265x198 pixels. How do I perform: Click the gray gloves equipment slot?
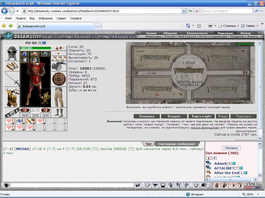[59, 66]
